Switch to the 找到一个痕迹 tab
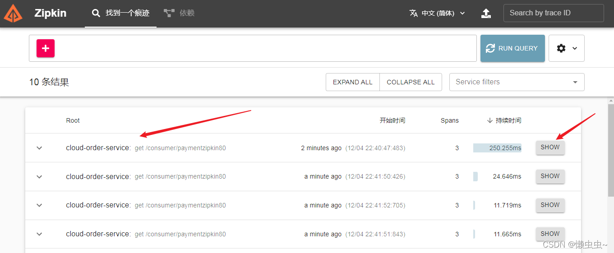The width and height of the screenshot is (614, 253). coord(120,14)
